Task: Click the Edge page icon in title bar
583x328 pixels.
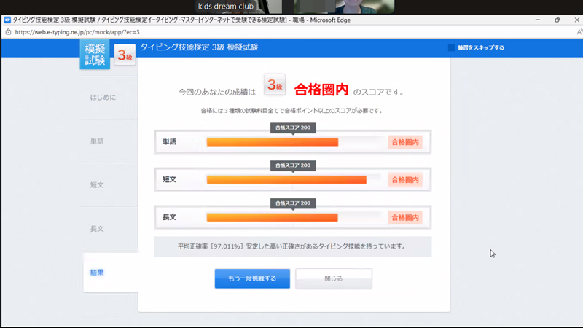Action: coord(7,20)
